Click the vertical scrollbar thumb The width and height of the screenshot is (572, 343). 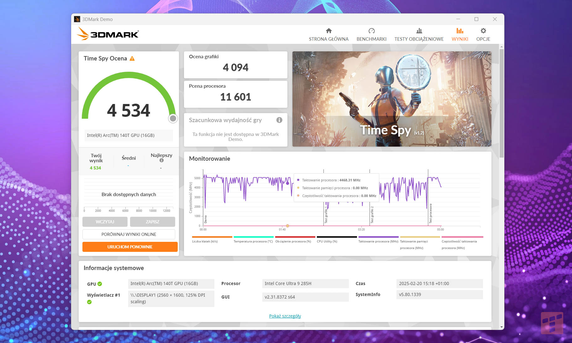pyautogui.click(x=501, y=103)
